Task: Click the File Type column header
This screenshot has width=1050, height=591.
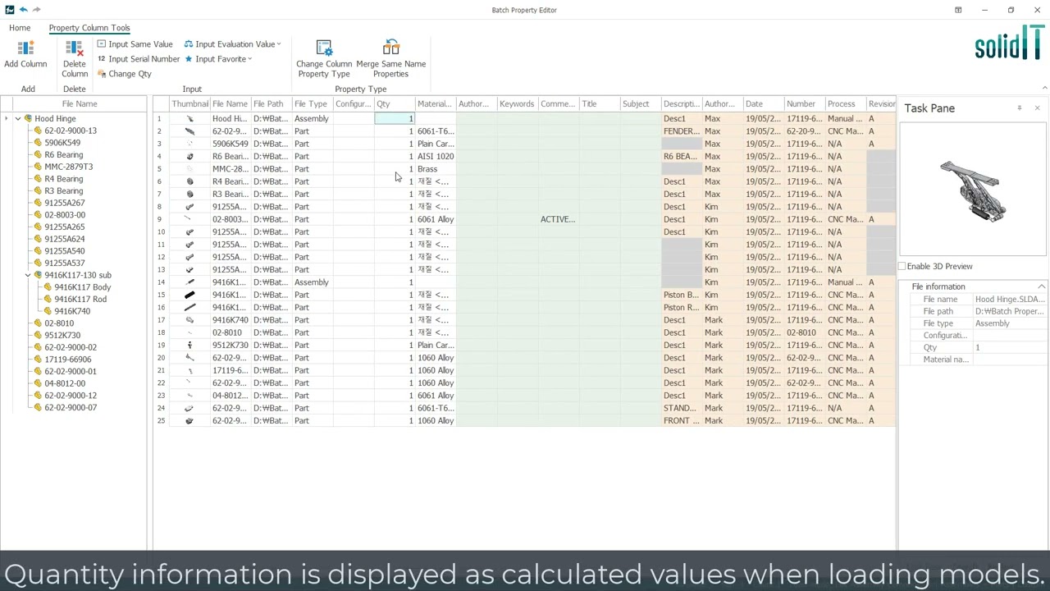Action: tap(313, 104)
